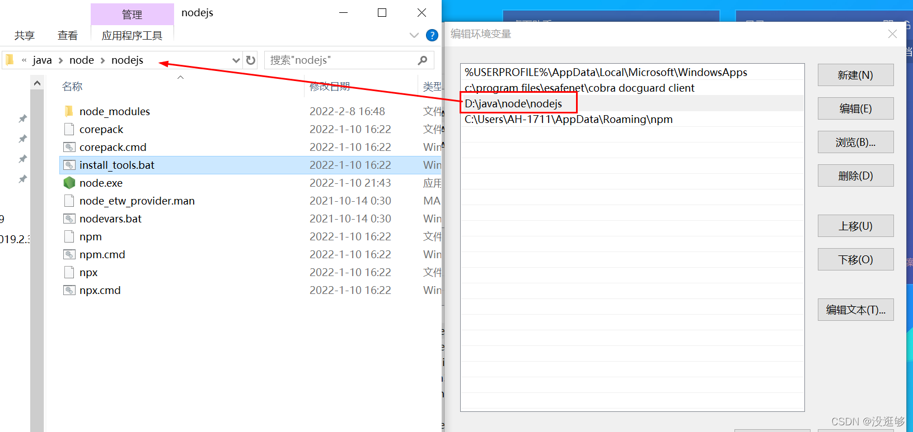Sort files by 名称 column header
Screen dimensions: 913x432
tap(72, 87)
